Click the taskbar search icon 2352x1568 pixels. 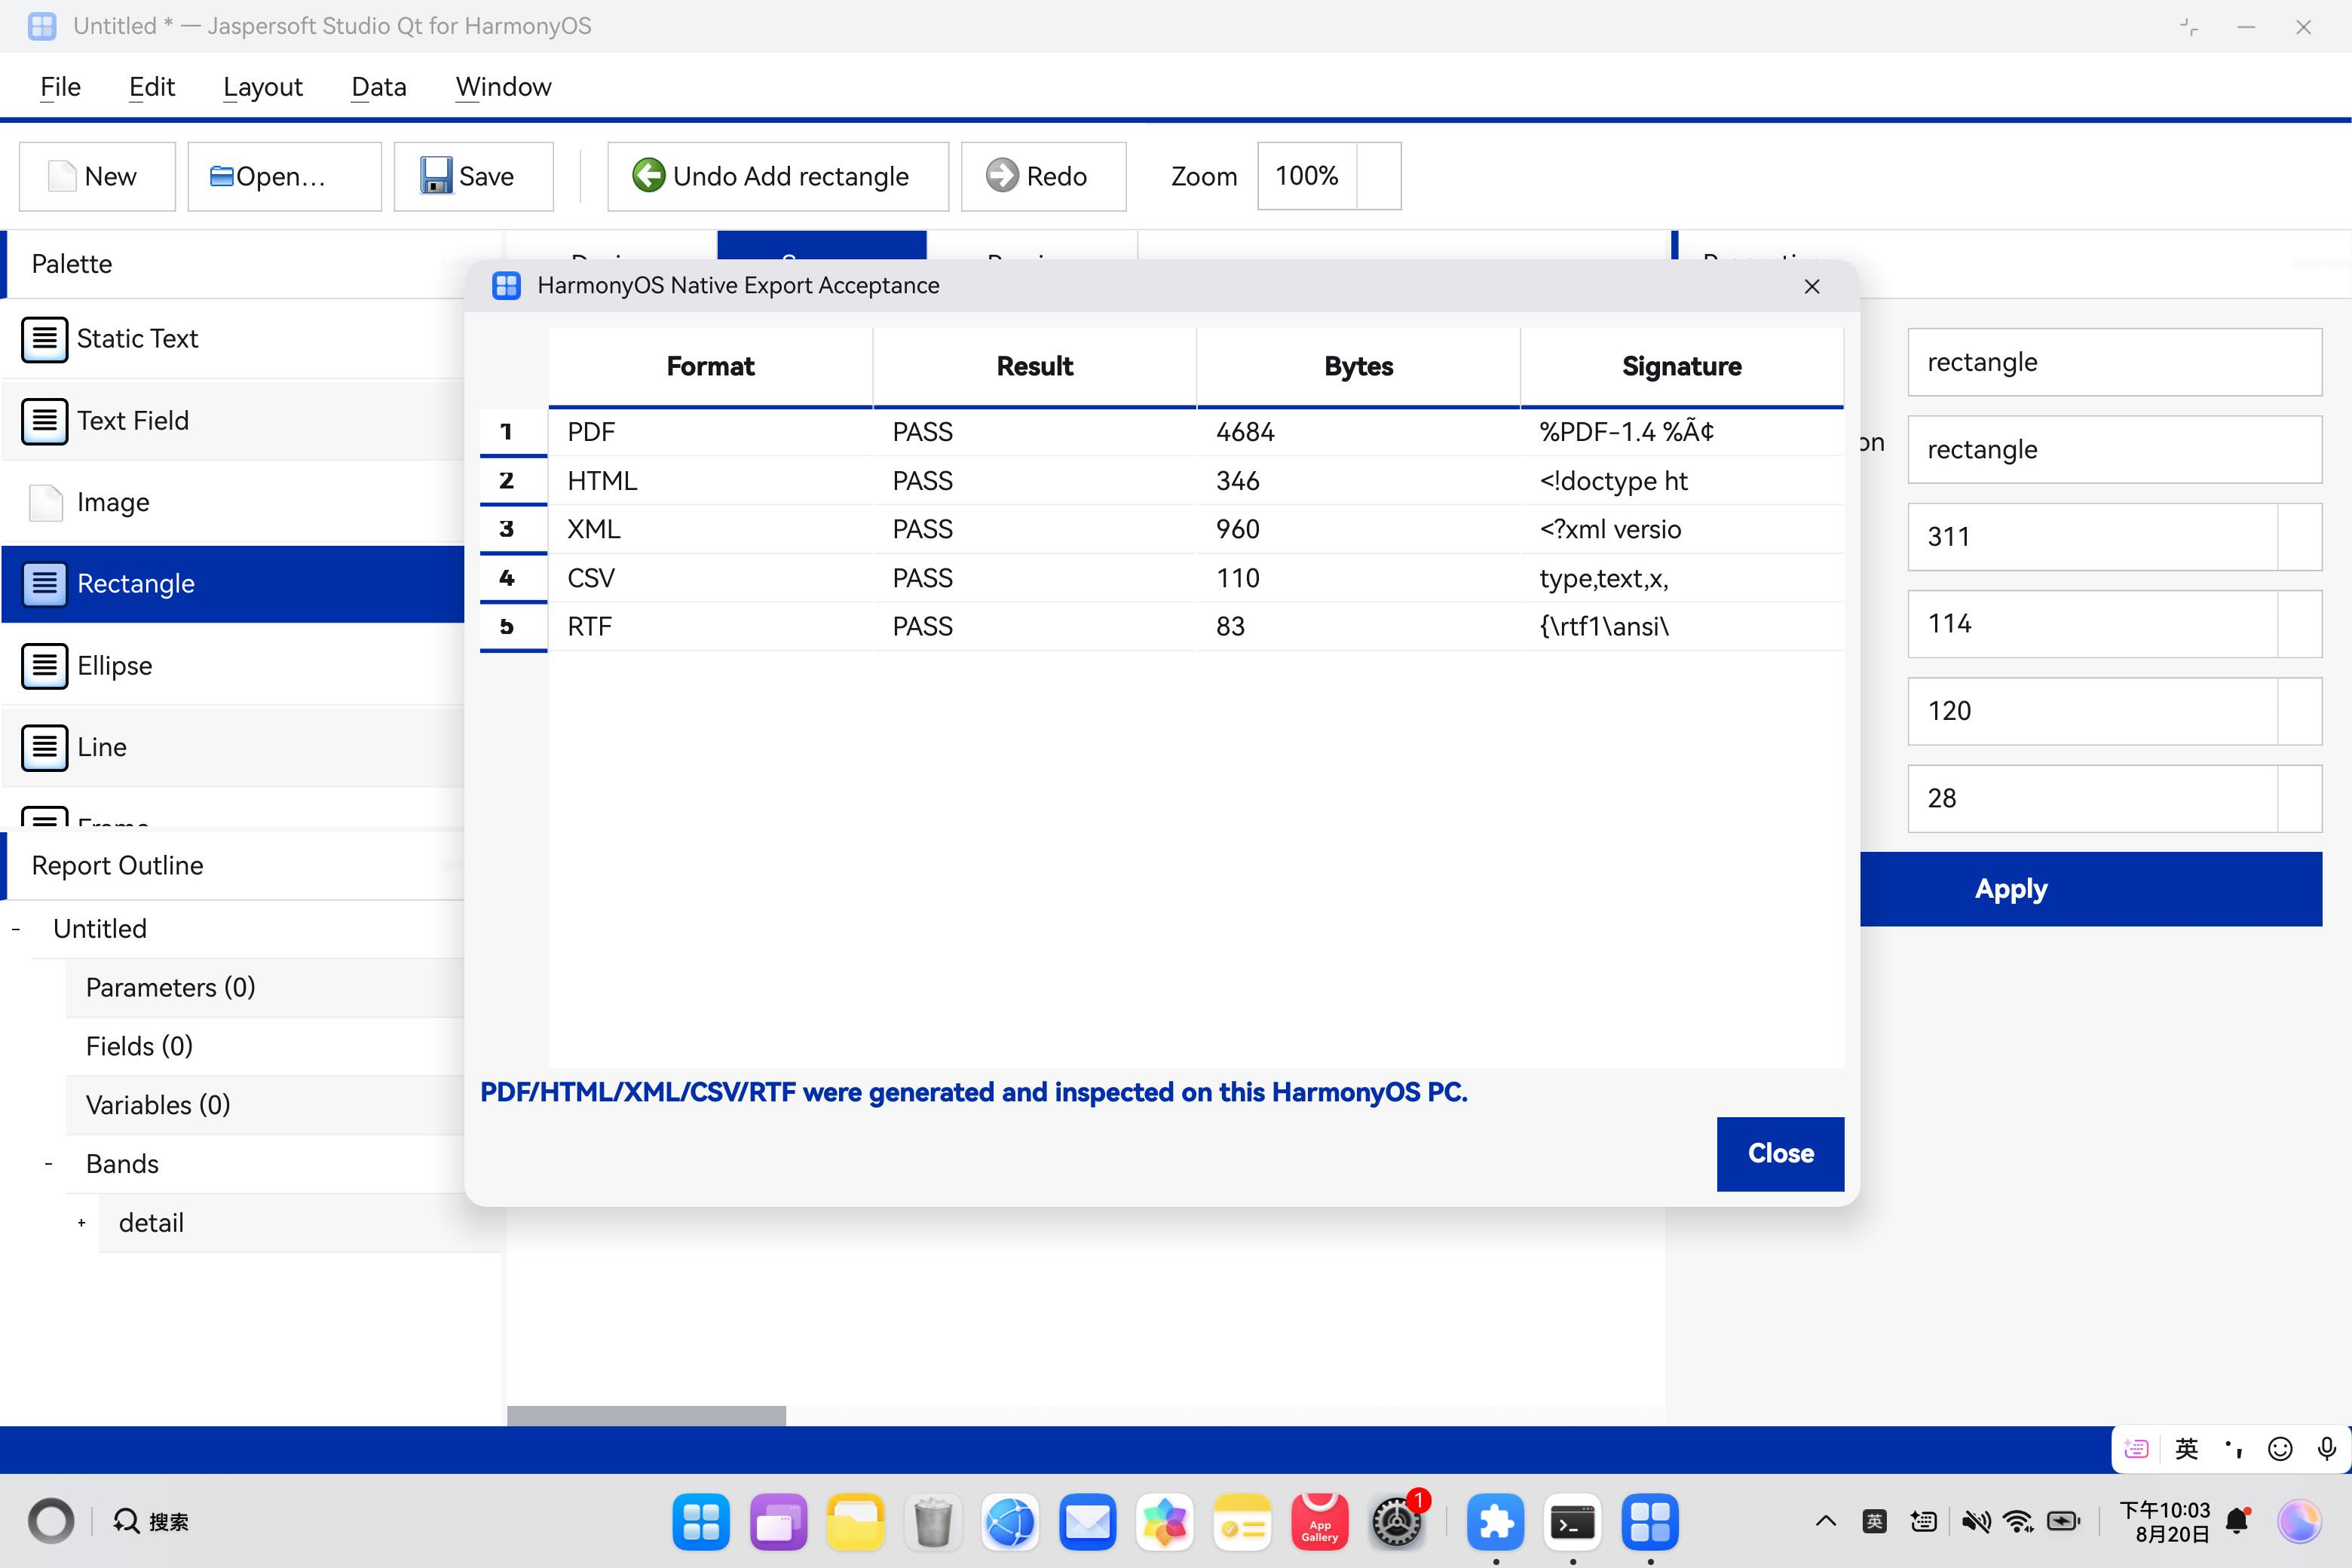(x=126, y=1521)
